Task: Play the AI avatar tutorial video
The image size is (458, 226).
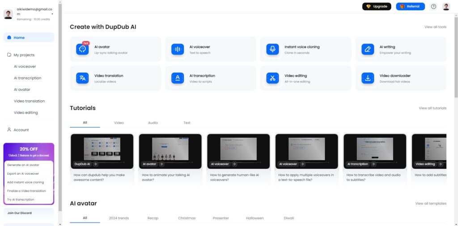Action: coord(161,164)
